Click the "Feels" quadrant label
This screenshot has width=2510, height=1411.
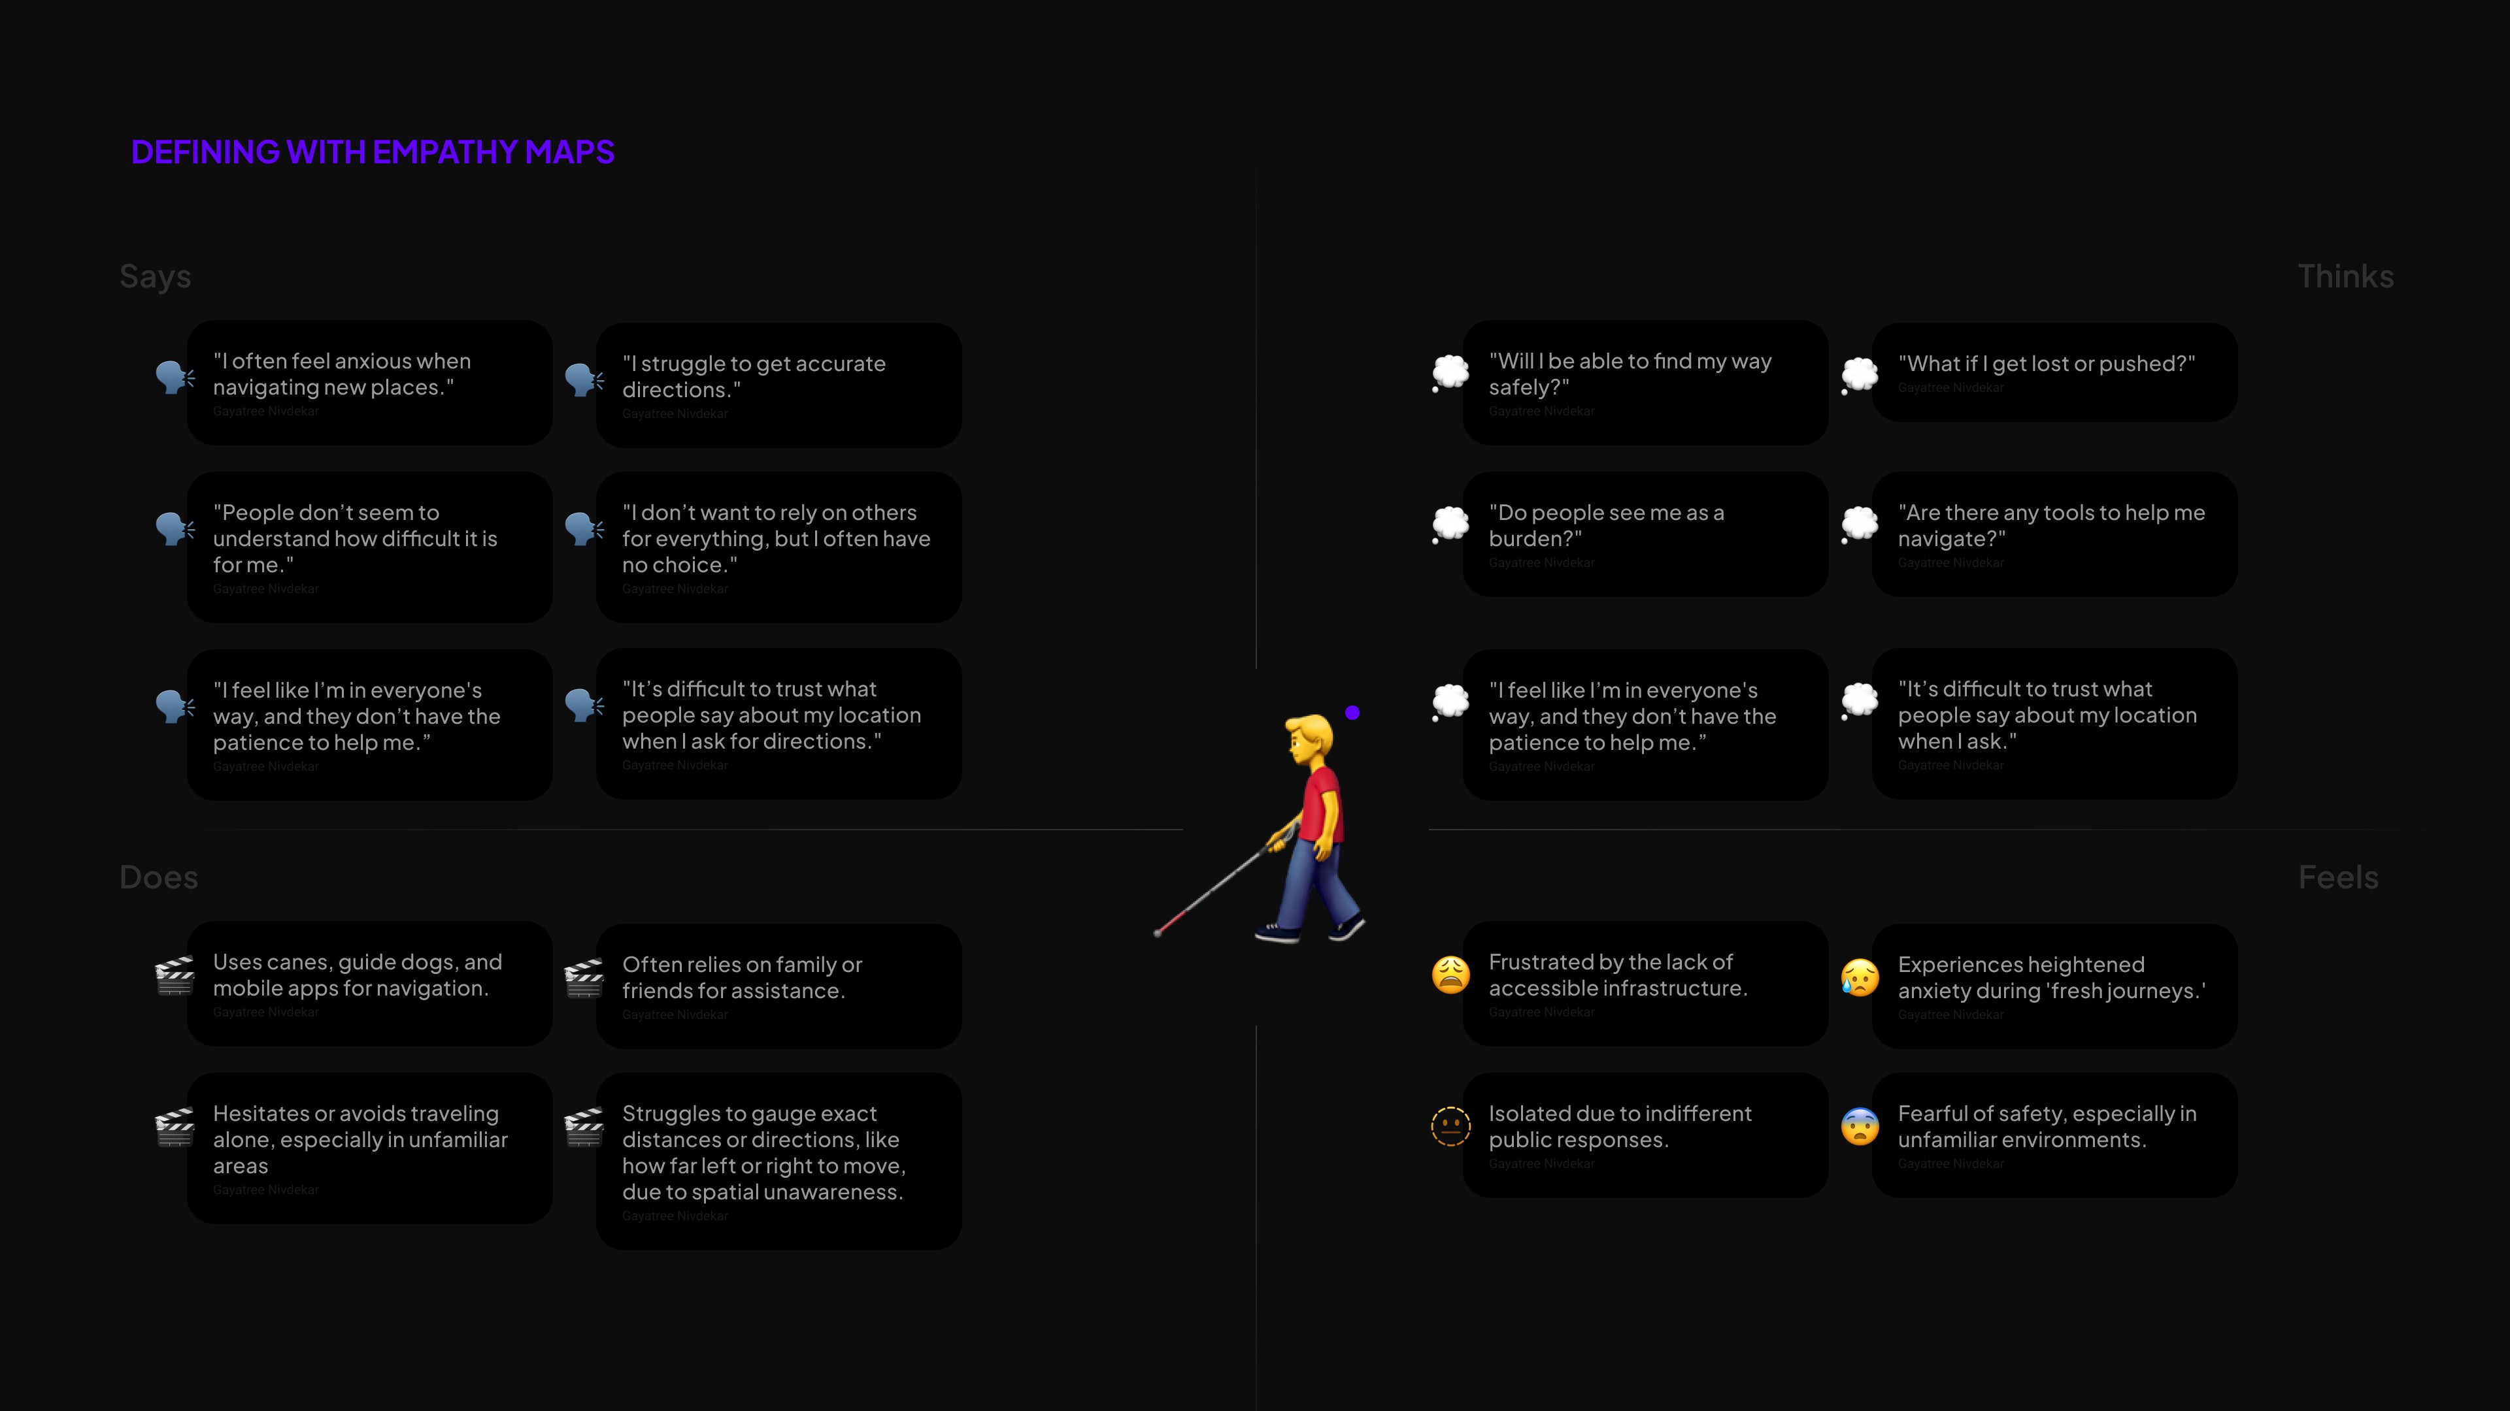tap(2337, 877)
